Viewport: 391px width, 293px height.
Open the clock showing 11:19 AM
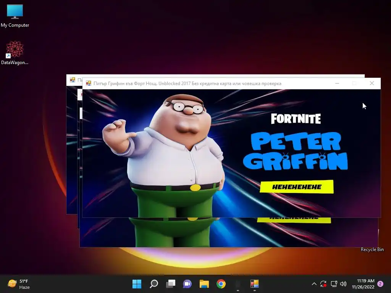point(363,284)
